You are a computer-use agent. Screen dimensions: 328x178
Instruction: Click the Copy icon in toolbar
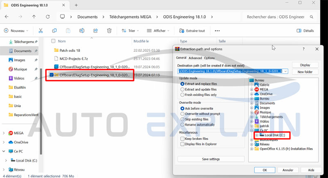coord(55,30)
